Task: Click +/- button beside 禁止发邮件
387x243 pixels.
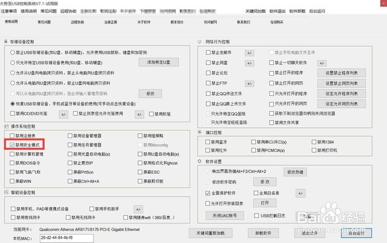Action: [250, 53]
